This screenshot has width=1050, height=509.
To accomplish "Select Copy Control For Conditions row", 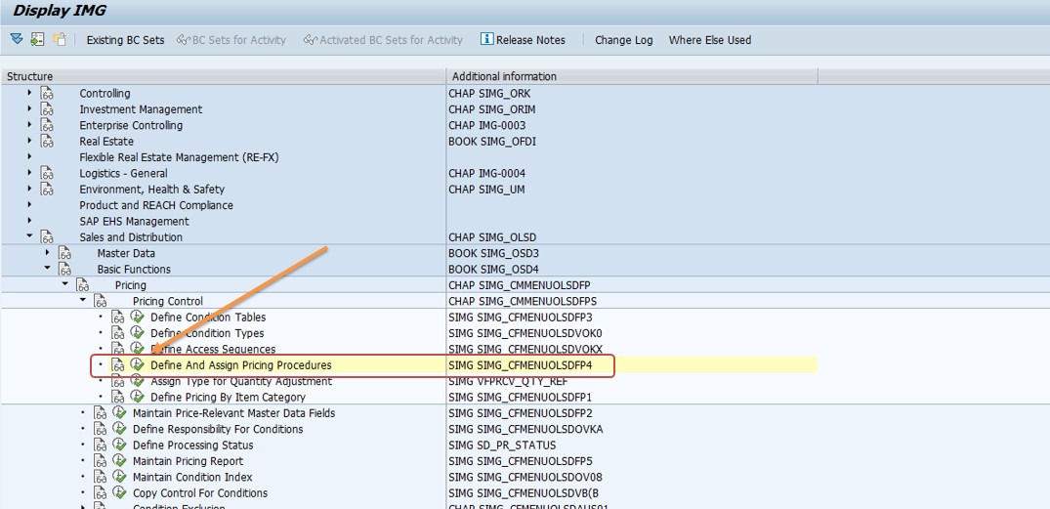I will [x=200, y=493].
